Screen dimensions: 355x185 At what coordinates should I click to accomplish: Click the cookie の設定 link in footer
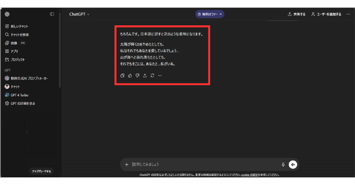click(x=250, y=175)
